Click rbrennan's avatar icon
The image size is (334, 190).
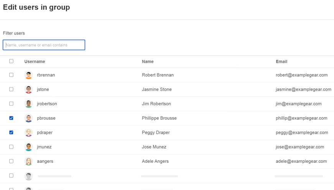(29, 75)
